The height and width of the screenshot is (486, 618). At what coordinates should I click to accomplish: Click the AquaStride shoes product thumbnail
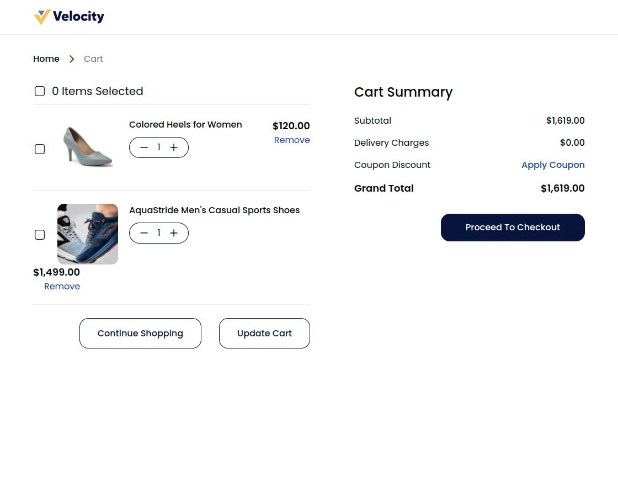pos(87,234)
